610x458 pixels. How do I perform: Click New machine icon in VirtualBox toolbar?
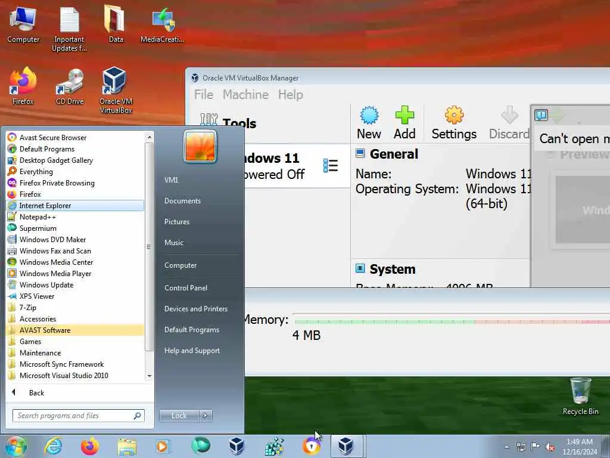(369, 123)
